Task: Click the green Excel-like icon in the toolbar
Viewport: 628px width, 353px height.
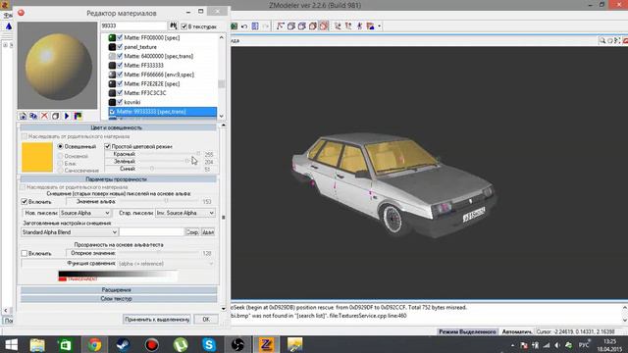Action: point(234,26)
